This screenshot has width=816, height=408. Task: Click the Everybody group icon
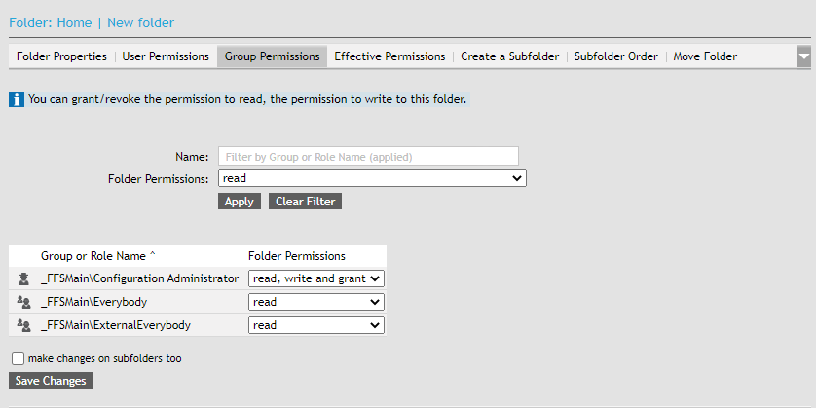pos(24,302)
